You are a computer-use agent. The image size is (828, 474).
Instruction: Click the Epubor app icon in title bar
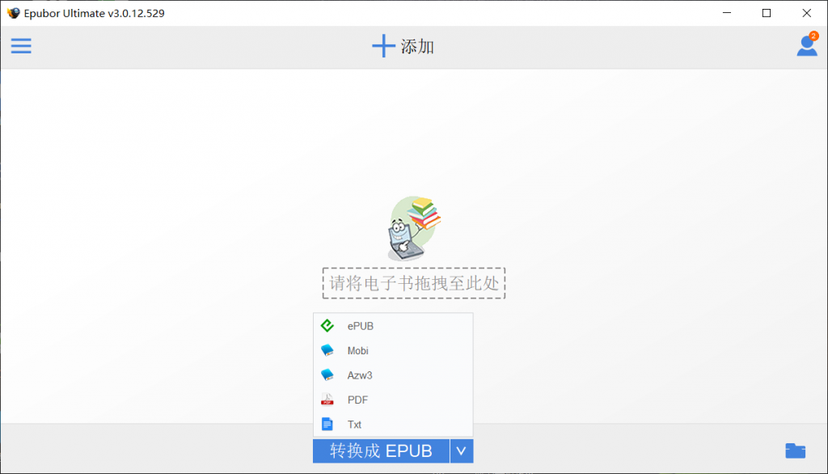(x=13, y=13)
